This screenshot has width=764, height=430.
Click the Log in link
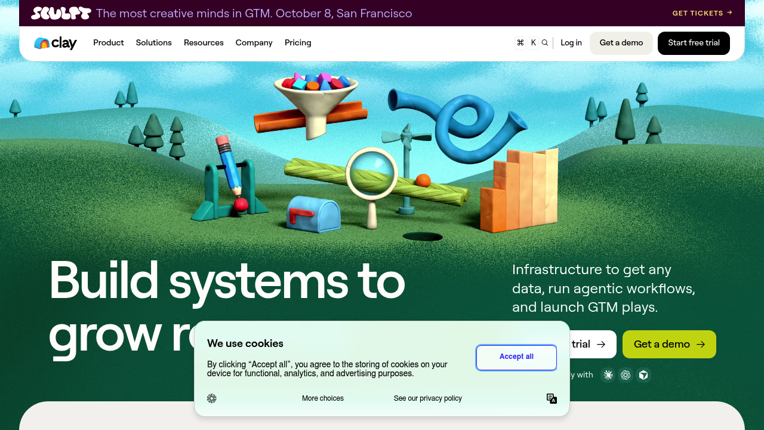pos(571,43)
